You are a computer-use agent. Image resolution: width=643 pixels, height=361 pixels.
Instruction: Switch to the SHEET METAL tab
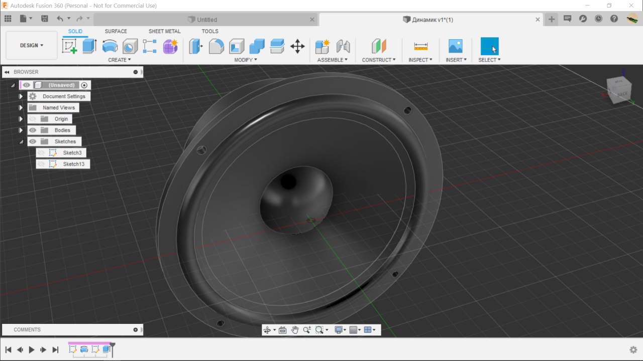[164, 31]
